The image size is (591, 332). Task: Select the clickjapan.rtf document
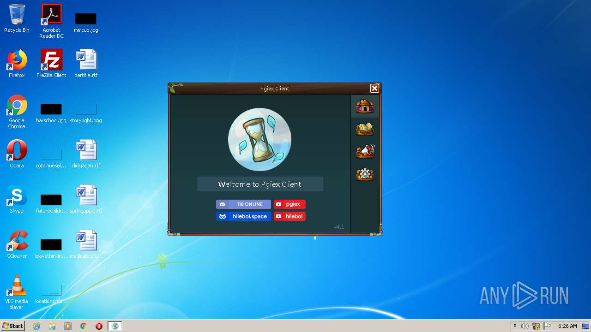tap(86, 154)
